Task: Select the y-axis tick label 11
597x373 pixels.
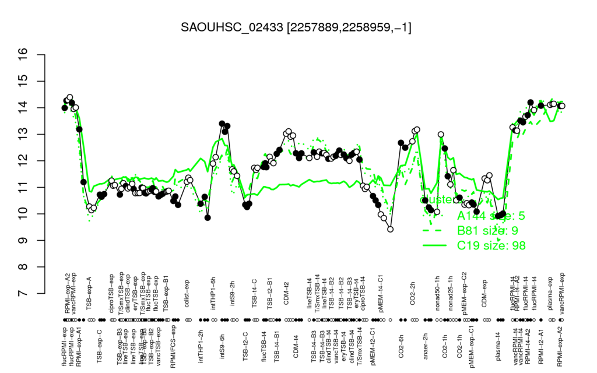Action: [23, 187]
